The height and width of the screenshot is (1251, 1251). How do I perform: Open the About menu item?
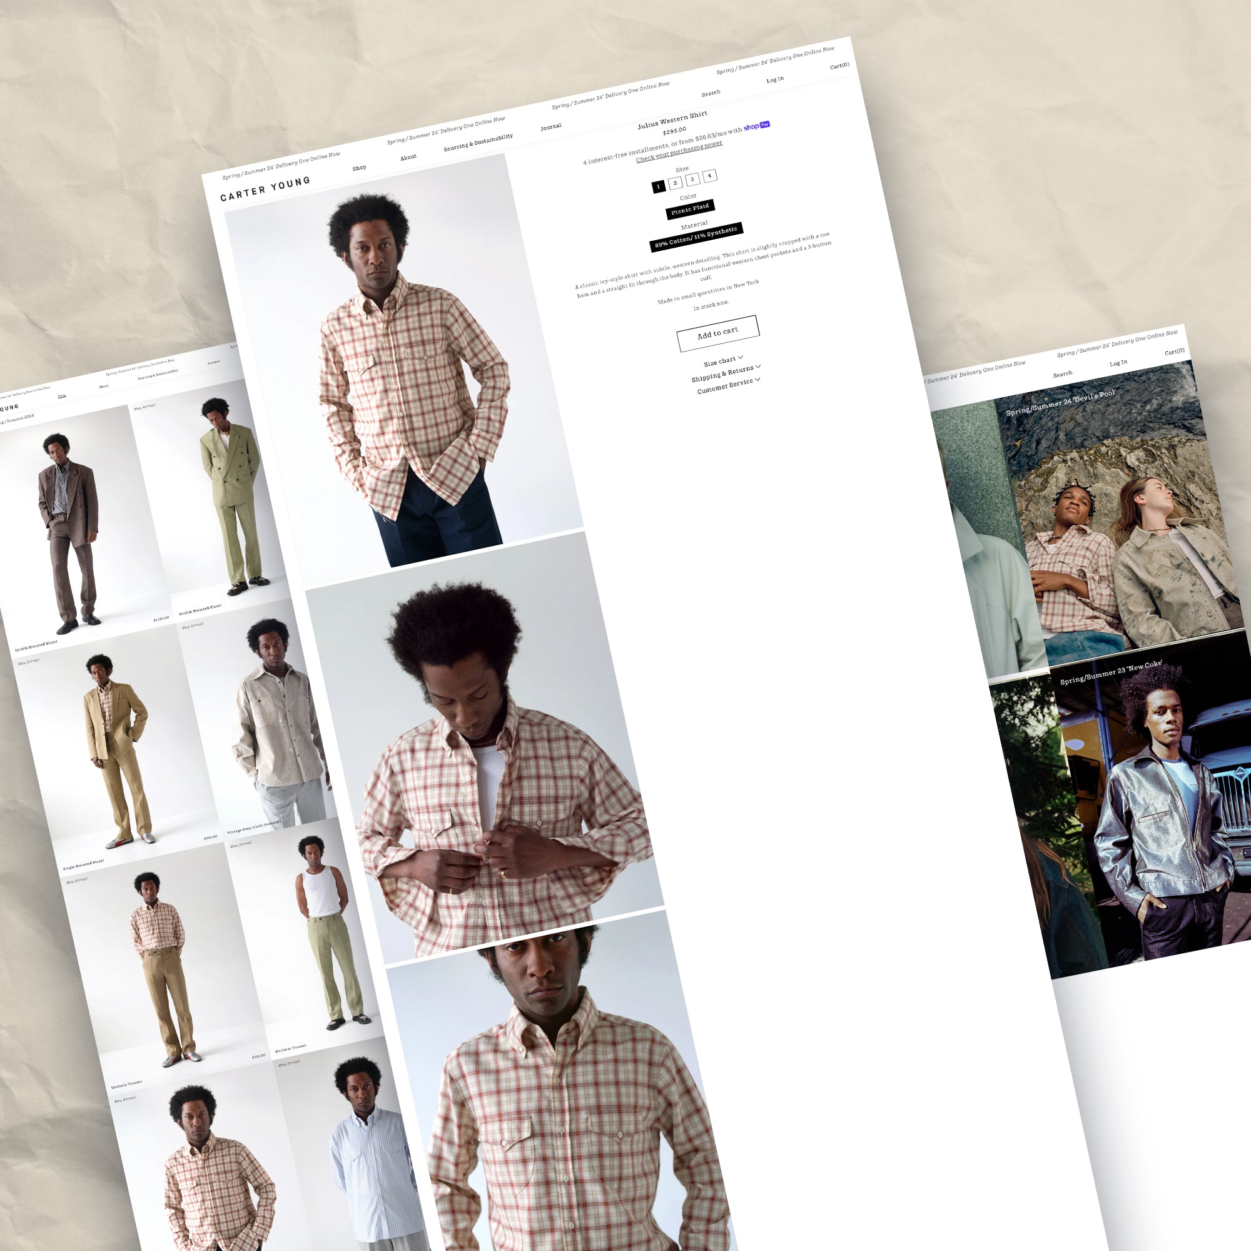click(x=408, y=158)
